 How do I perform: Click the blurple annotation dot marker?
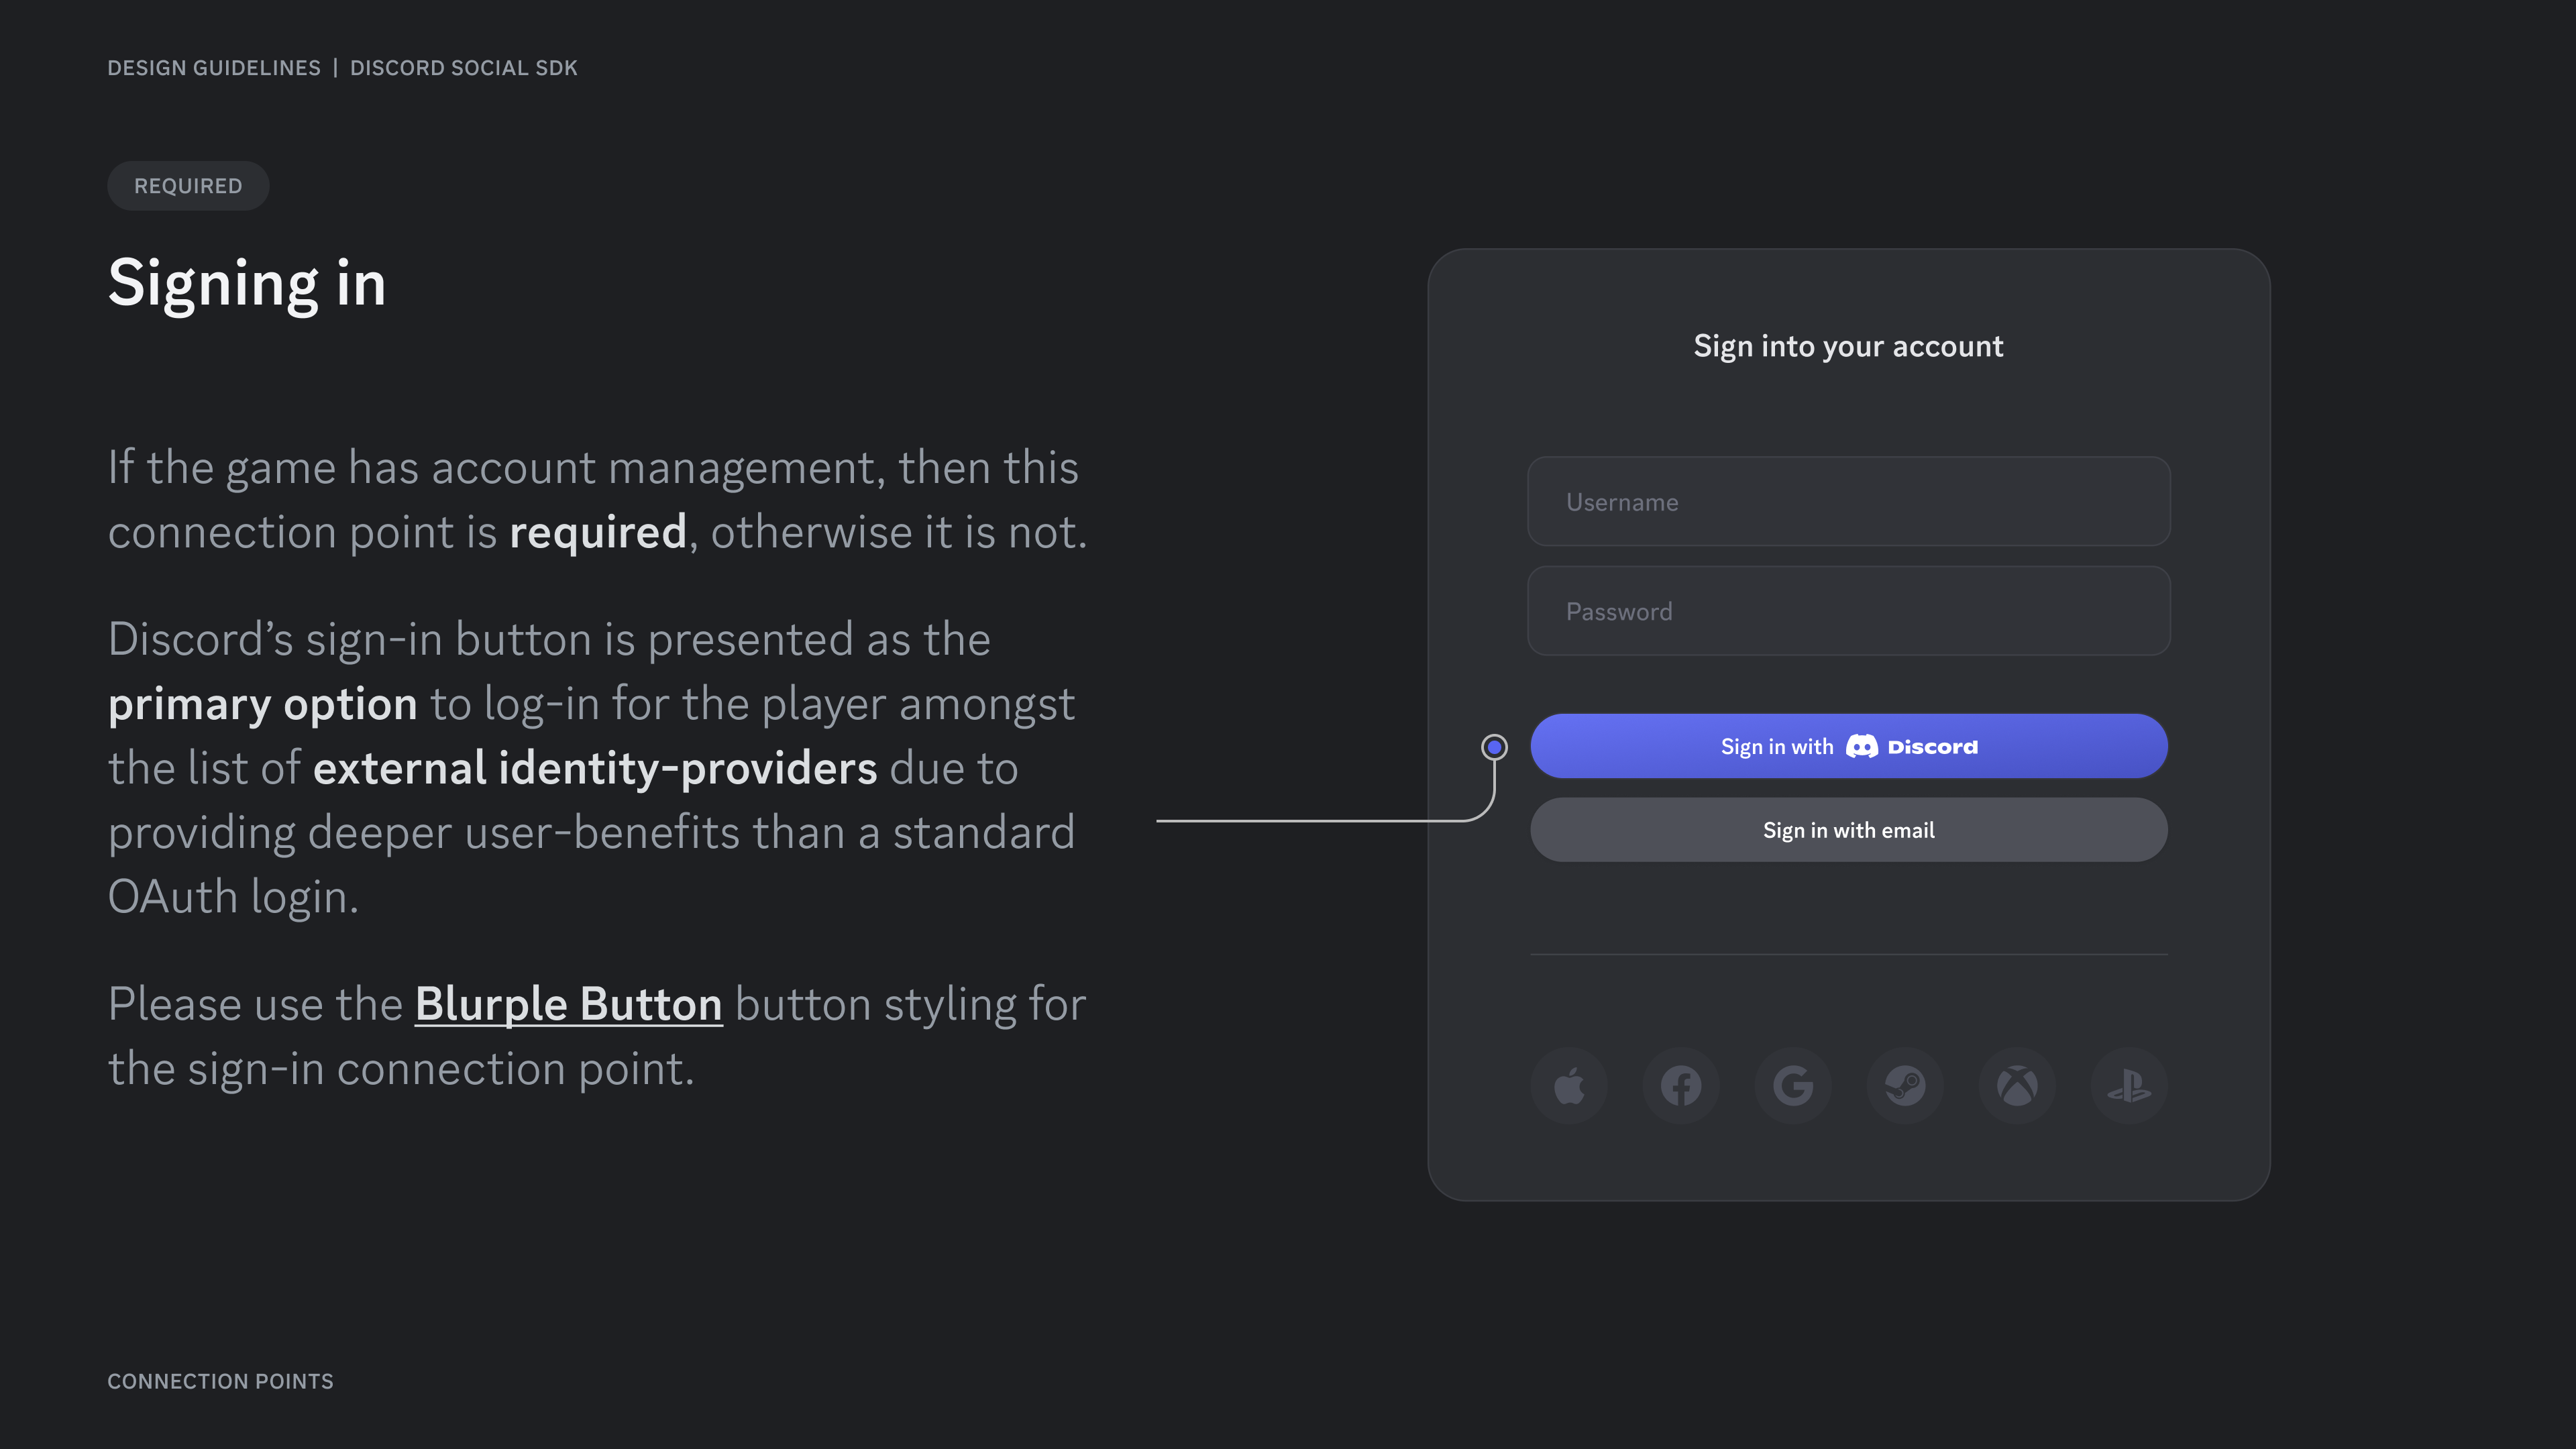tap(1494, 747)
